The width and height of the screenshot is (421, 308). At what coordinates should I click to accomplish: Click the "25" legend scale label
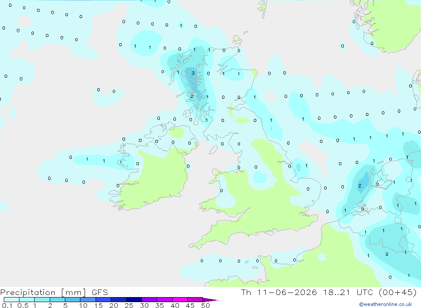(129, 305)
